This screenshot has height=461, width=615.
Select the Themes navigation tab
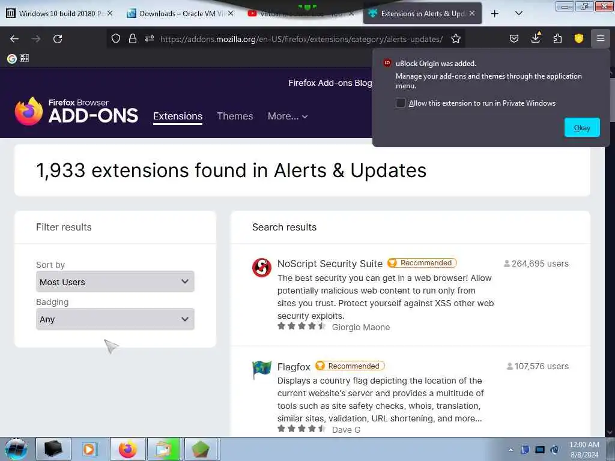tap(235, 116)
